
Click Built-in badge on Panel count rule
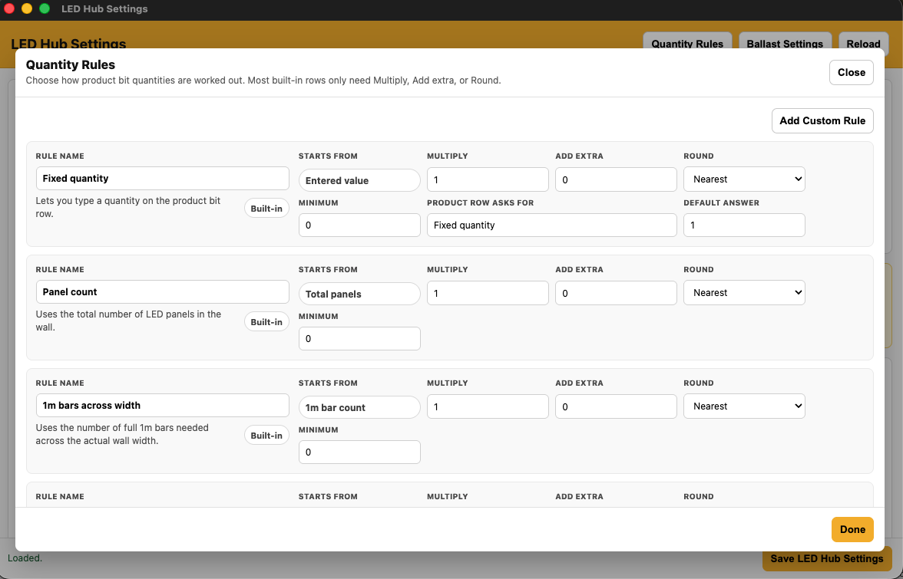click(x=266, y=322)
